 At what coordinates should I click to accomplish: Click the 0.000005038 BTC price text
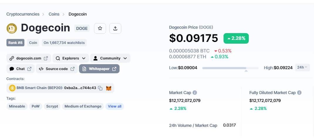(x=189, y=51)
